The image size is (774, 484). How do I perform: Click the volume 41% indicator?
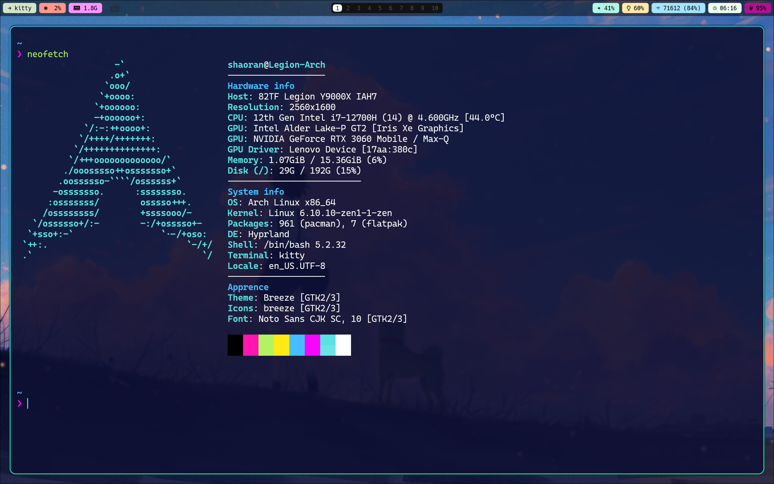tap(606, 8)
